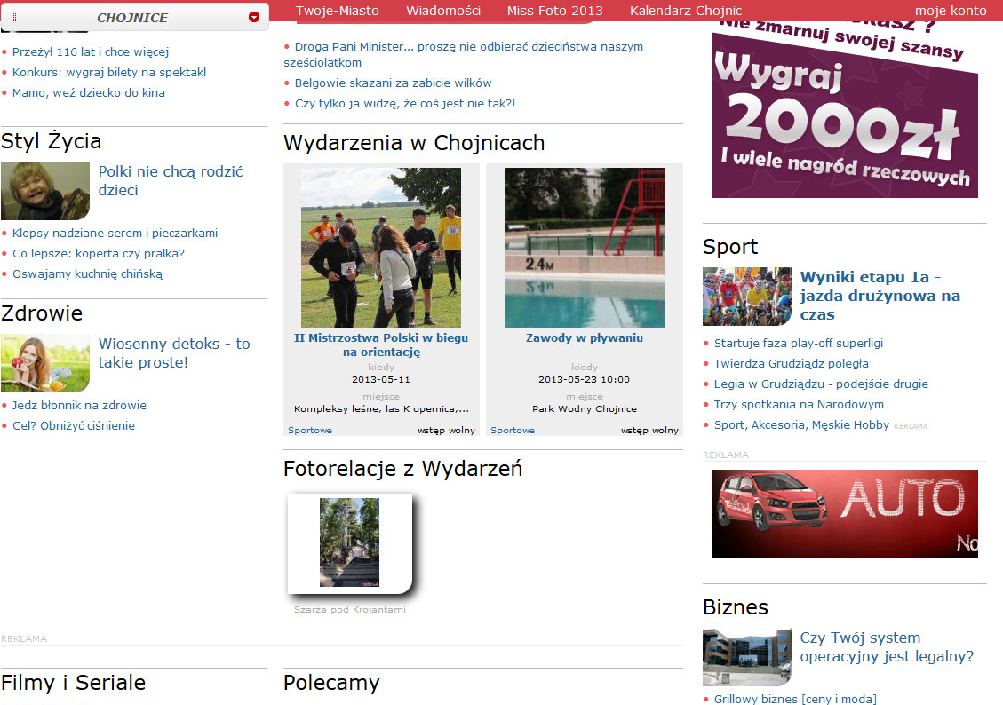
Task: Open Startuje faza play-off superligi
Action: click(x=799, y=344)
